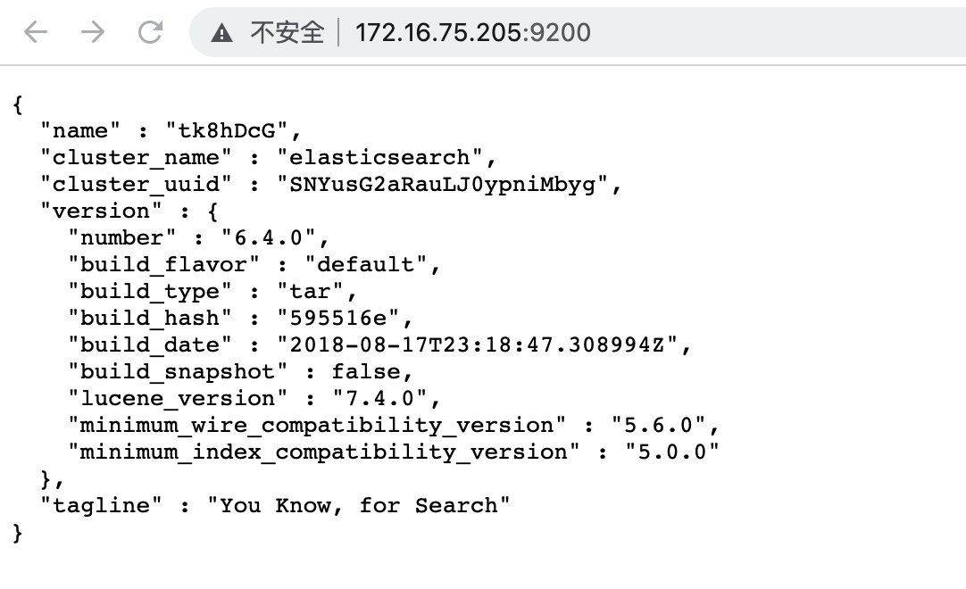Click minimum_index_compatibility_version value 5.0.0
Image resolution: width=966 pixels, height=589 pixels.
(x=670, y=452)
